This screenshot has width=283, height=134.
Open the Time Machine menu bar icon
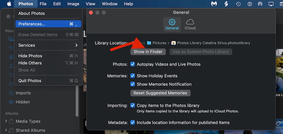coord(238,4)
